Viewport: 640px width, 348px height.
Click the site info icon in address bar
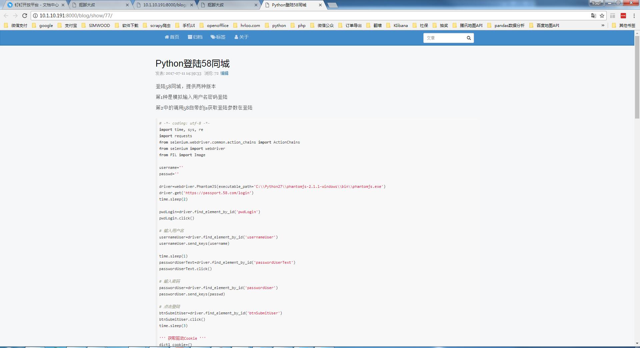(35, 16)
